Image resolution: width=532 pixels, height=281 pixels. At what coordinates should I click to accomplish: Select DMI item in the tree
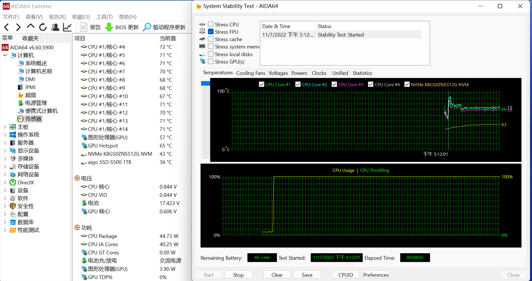pos(30,79)
